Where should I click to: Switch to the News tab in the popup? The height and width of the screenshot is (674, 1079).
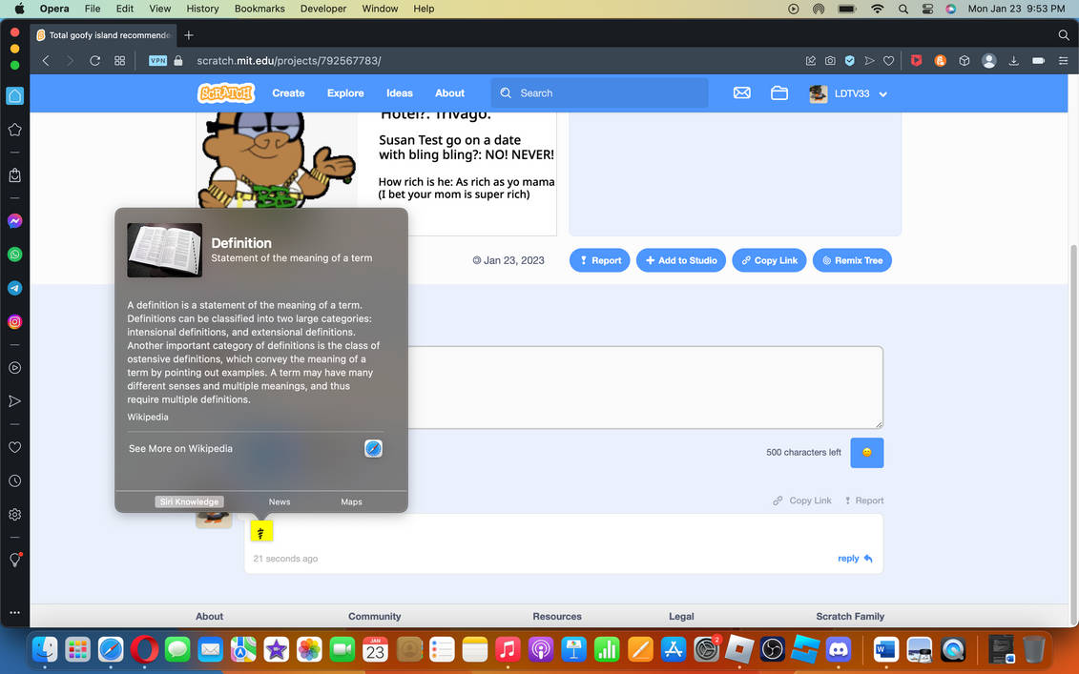tap(280, 502)
